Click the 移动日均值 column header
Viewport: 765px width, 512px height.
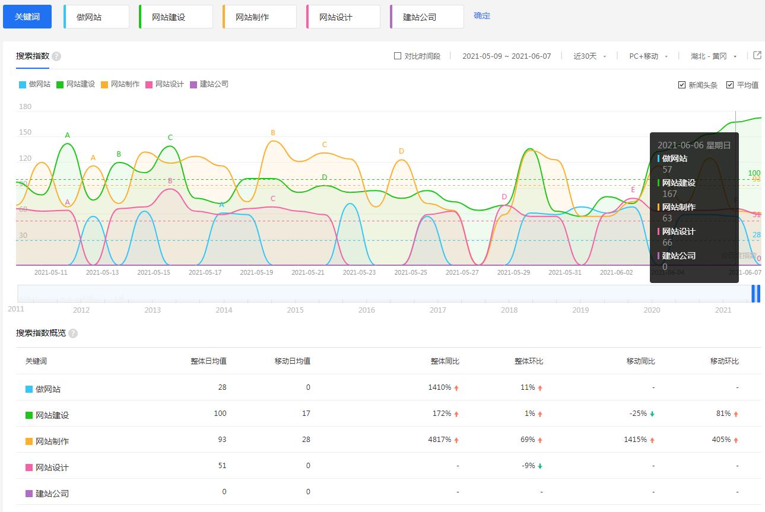(x=292, y=361)
